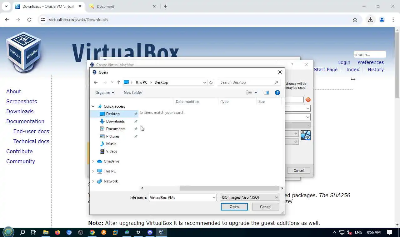Refresh the Desktop folder listing
The image size is (400, 237).
(x=211, y=82)
